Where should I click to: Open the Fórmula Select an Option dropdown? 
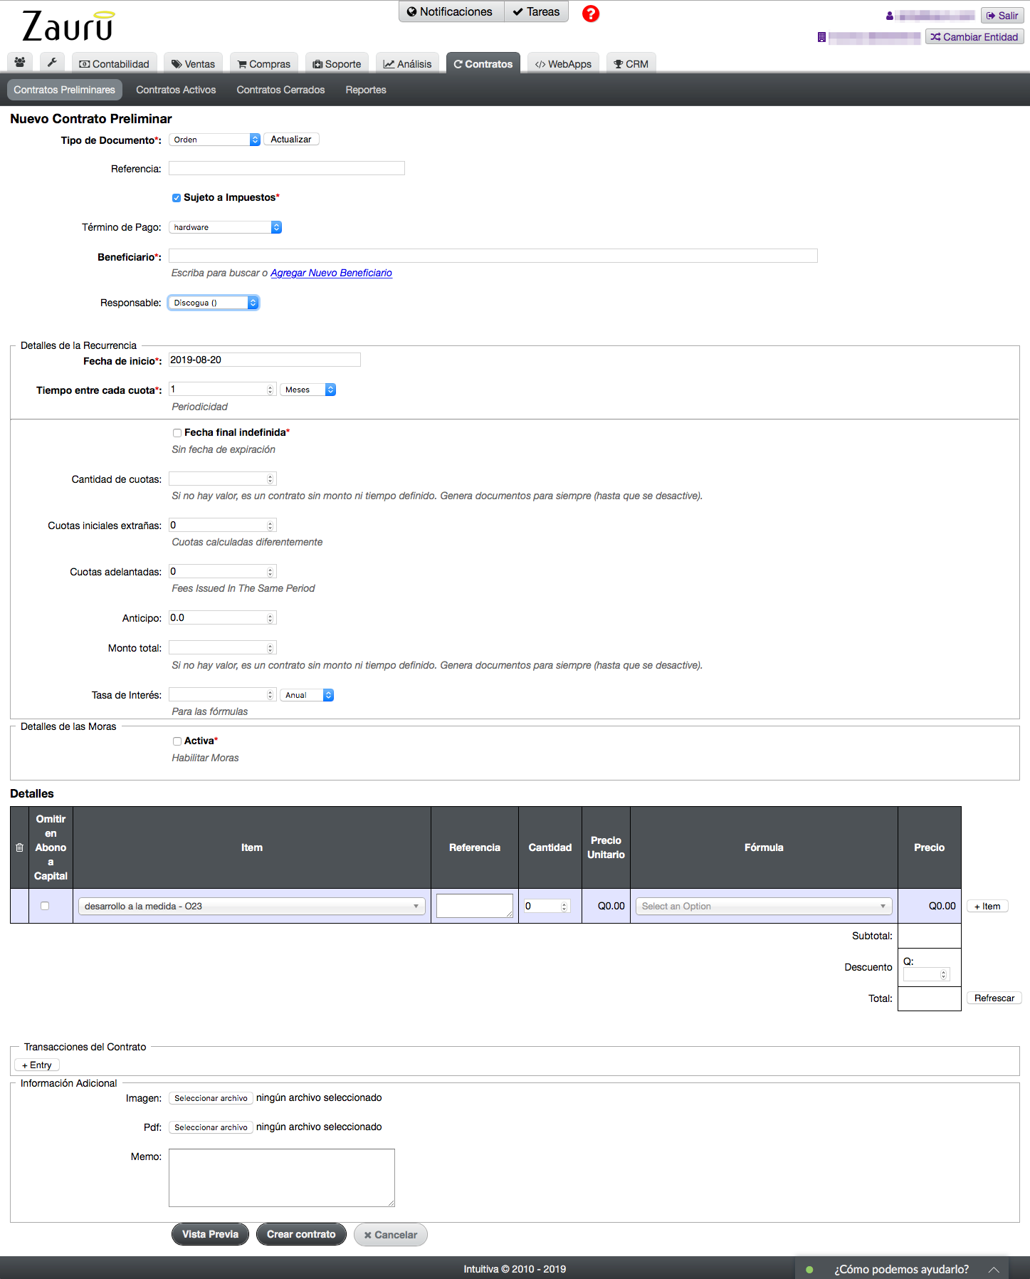click(x=764, y=906)
